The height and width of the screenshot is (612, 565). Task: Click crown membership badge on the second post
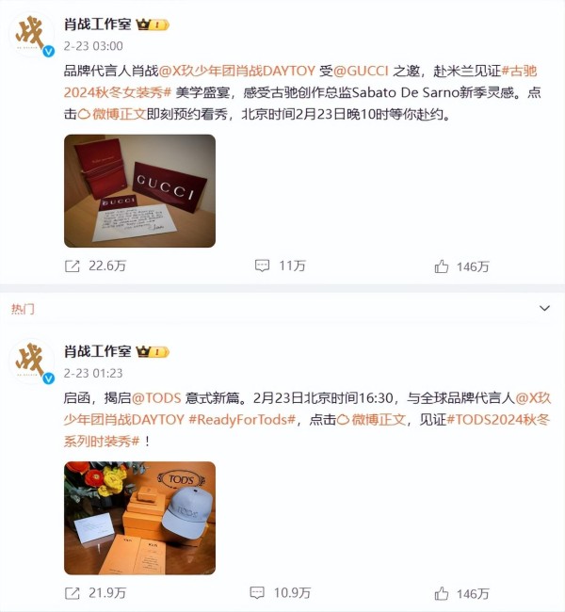pyautogui.click(x=153, y=352)
